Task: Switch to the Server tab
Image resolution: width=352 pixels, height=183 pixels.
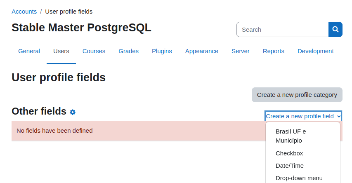Action: 241,51
